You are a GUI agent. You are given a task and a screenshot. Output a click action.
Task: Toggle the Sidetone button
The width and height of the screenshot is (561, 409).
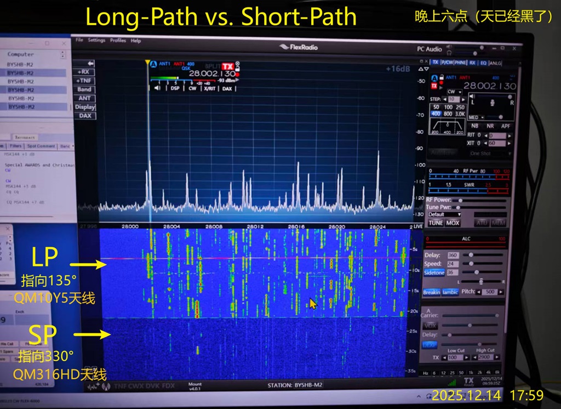click(434, 272)
